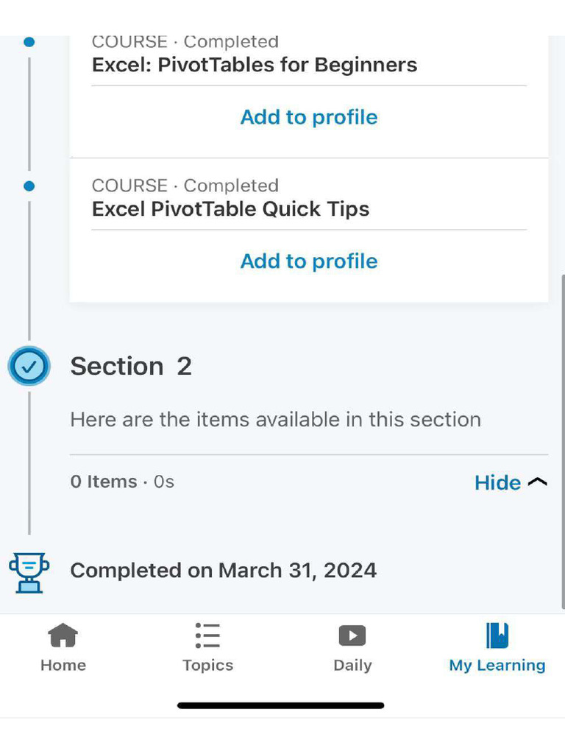The image size is (565, 754).
Task: Click the Completed on March 31, 2024 text
Action: coord(223,571)
